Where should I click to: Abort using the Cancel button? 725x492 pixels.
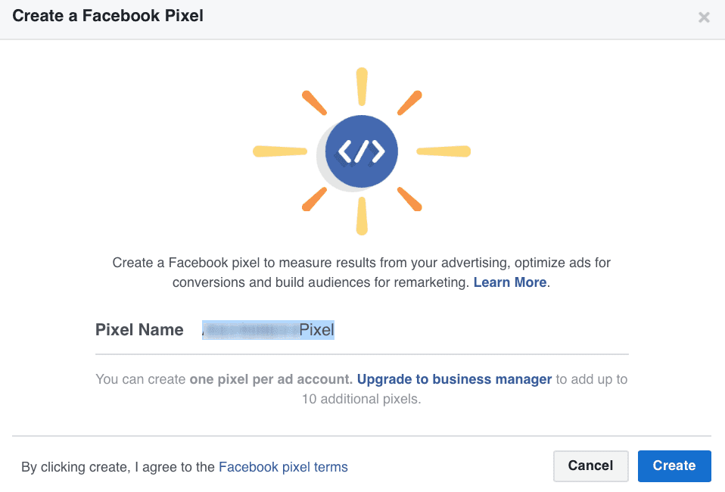pyautogui.click(x=590, y=466)
